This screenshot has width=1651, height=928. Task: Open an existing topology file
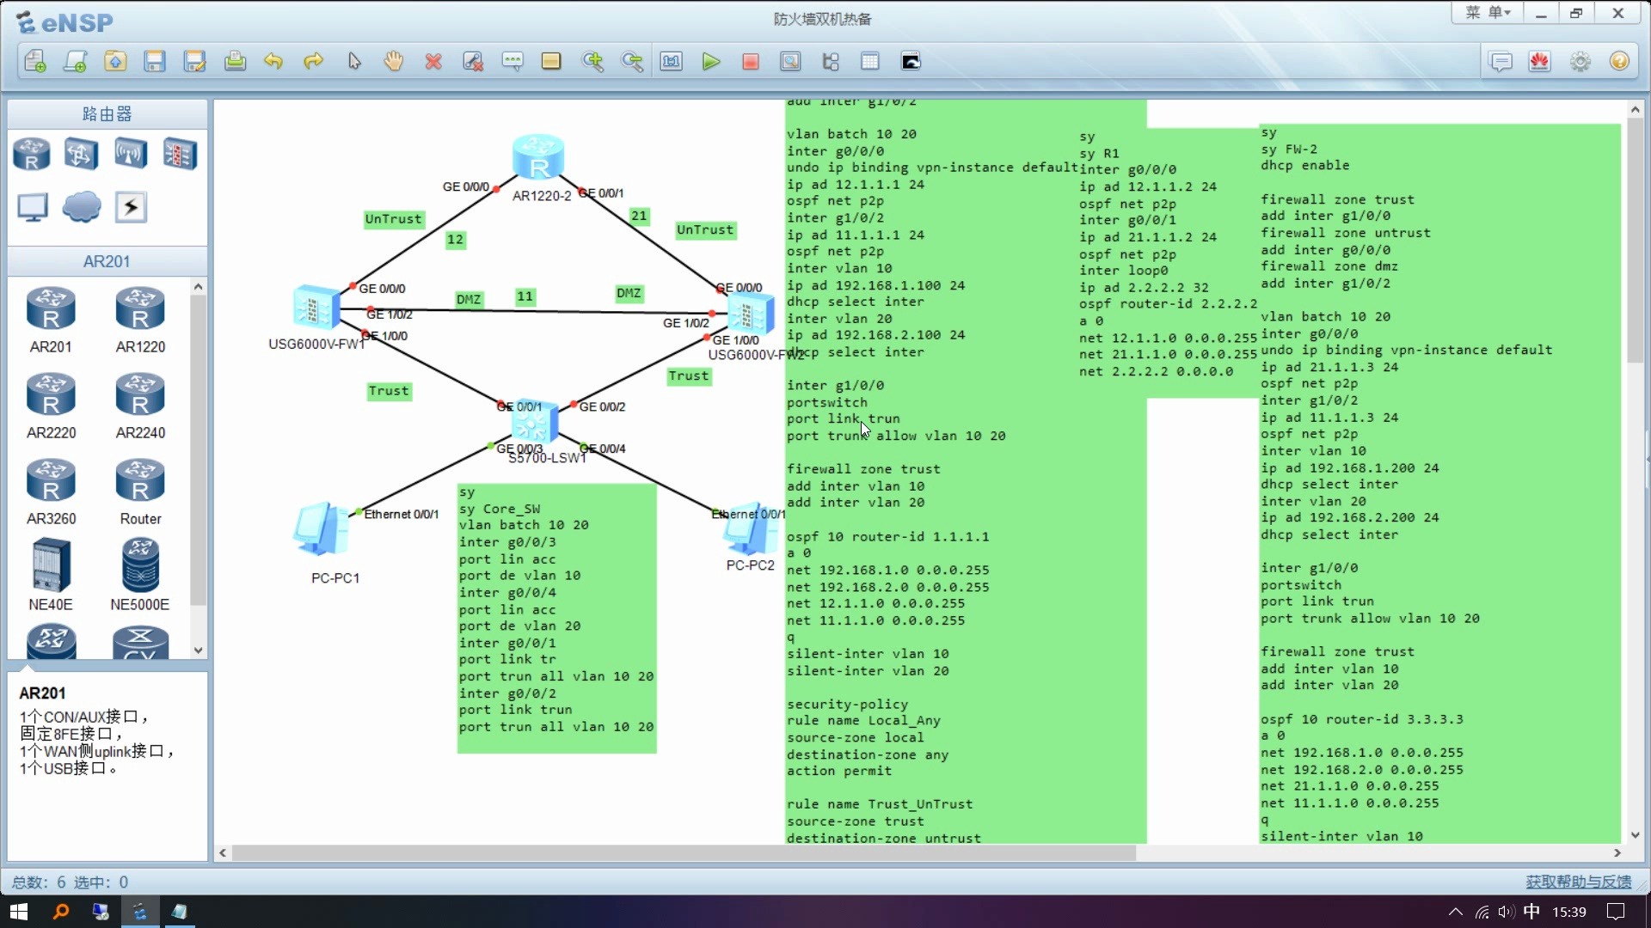click(x=115, y=61)
